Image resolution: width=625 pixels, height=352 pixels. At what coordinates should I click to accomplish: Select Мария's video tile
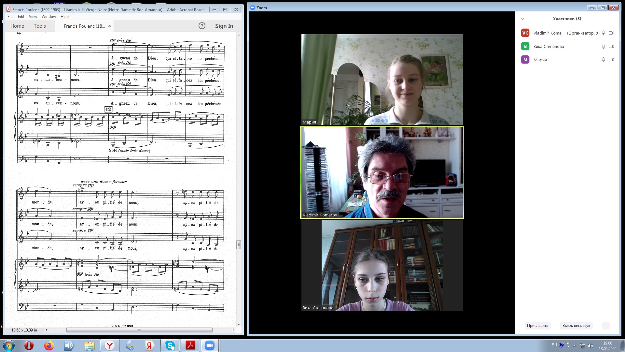click(382, 80)
